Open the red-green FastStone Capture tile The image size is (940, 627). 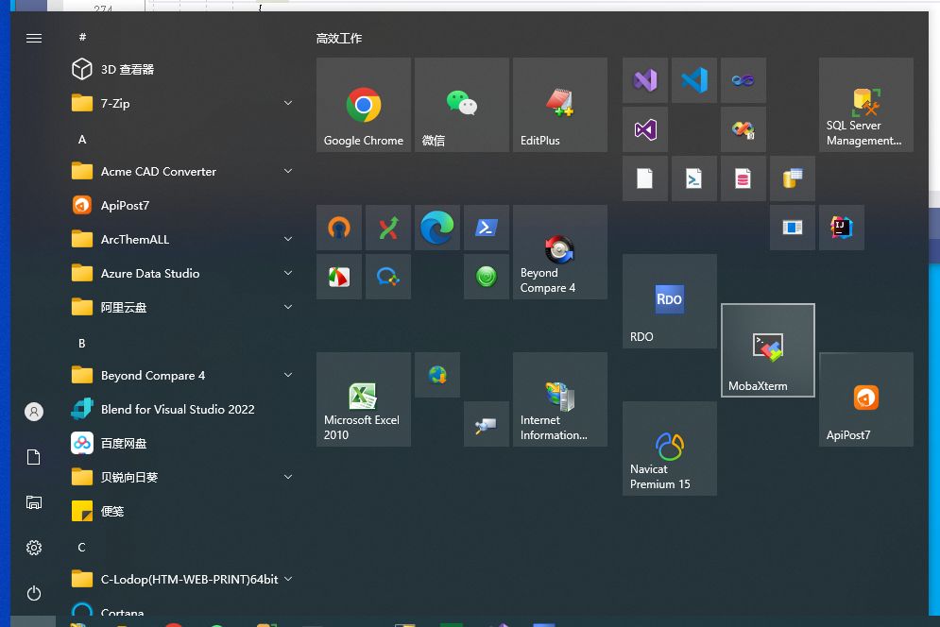click(x=339, y=277)
